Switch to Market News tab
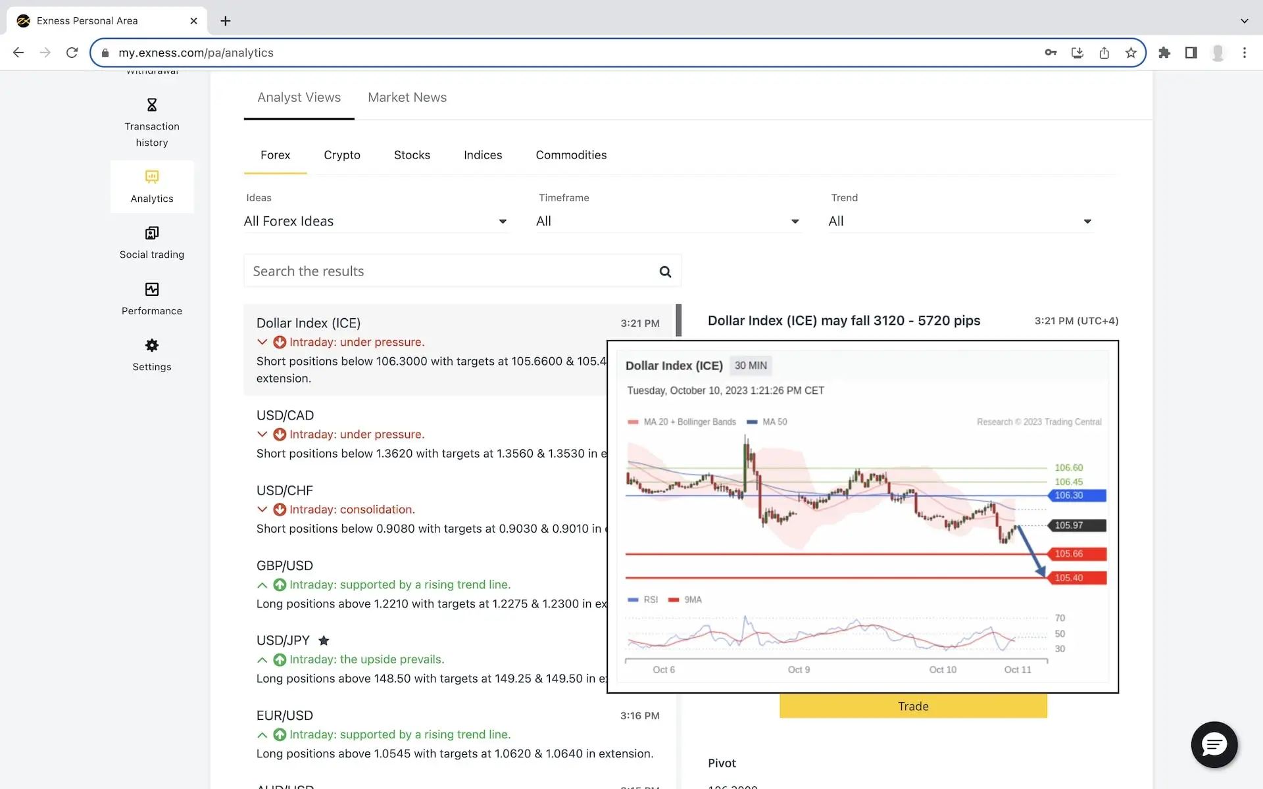The width and height of the screenshot is (1263, 789). click(x=407, y=97)
